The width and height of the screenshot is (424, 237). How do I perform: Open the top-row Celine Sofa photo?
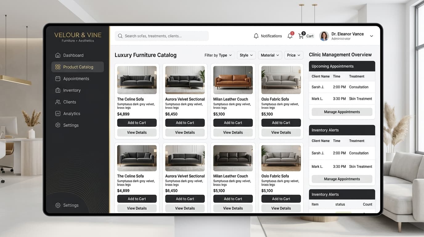click(x=137, y=80)
